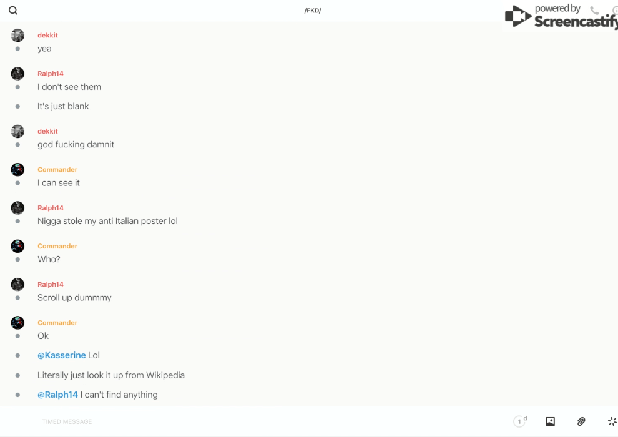Click the @Kasserine mention
Viewport: 618px width, 437px height.
click(x=61, y=355)
